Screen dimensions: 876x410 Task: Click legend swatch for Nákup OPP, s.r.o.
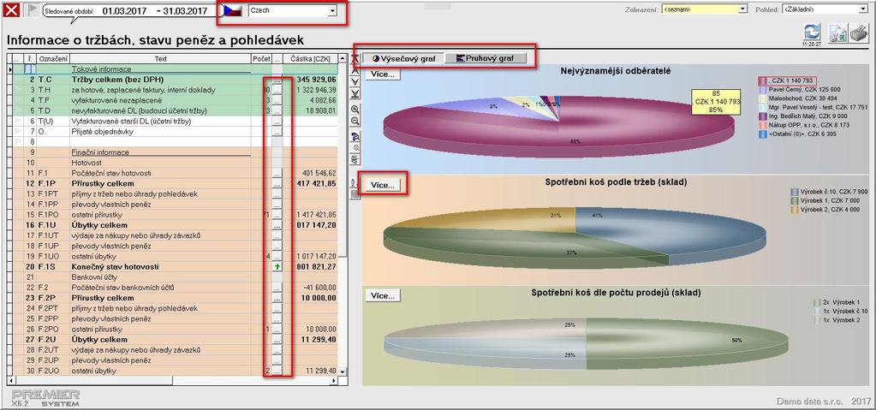[x=762, y=126]
